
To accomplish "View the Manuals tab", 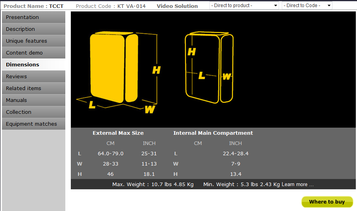I will pos(33,100).
